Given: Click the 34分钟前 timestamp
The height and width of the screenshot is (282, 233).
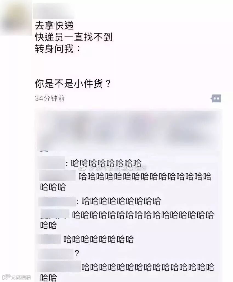Looking at the screenshot, I should pyautogui.click(x=50, y=98).
